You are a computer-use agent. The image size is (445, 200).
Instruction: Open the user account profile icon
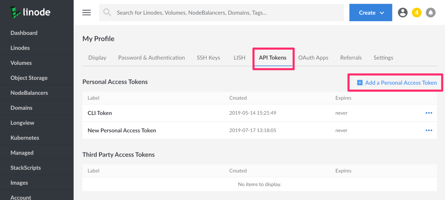403,12
